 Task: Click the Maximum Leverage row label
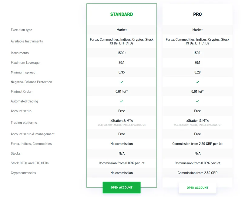pos(25,63)
